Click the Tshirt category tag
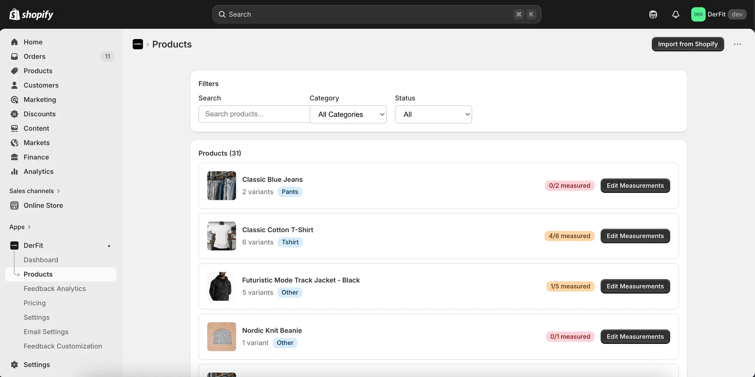Screen dimensions: 755x377 click(x=290, y=242)
